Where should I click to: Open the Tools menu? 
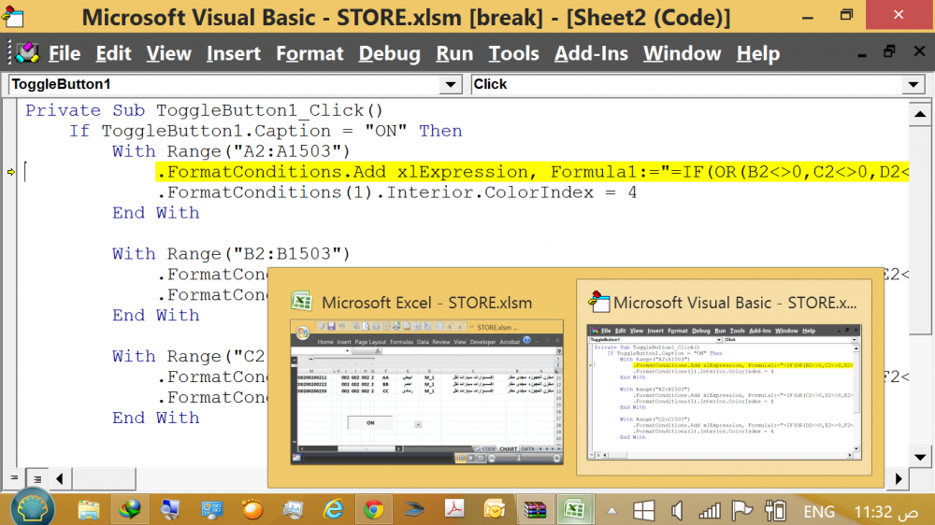pos(513,53)
